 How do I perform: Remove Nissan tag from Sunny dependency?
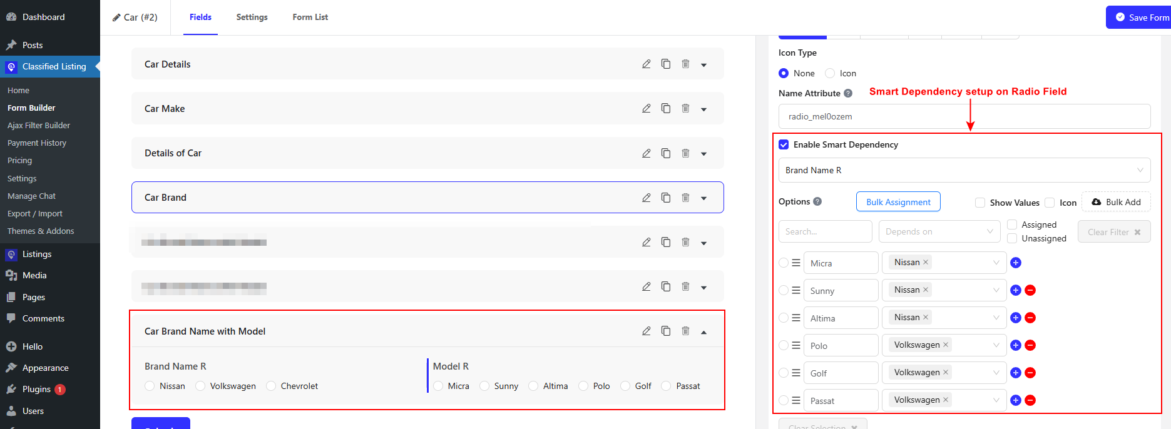926,290
